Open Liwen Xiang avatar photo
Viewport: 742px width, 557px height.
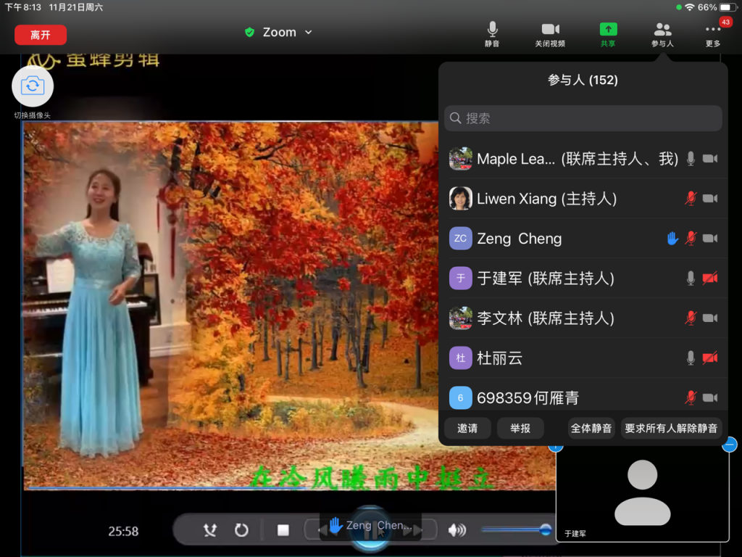tap(460, 199)
